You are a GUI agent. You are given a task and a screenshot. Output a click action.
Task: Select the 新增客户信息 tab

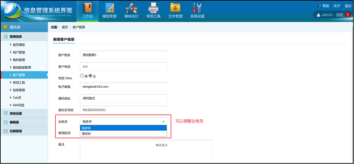[64, 40]
